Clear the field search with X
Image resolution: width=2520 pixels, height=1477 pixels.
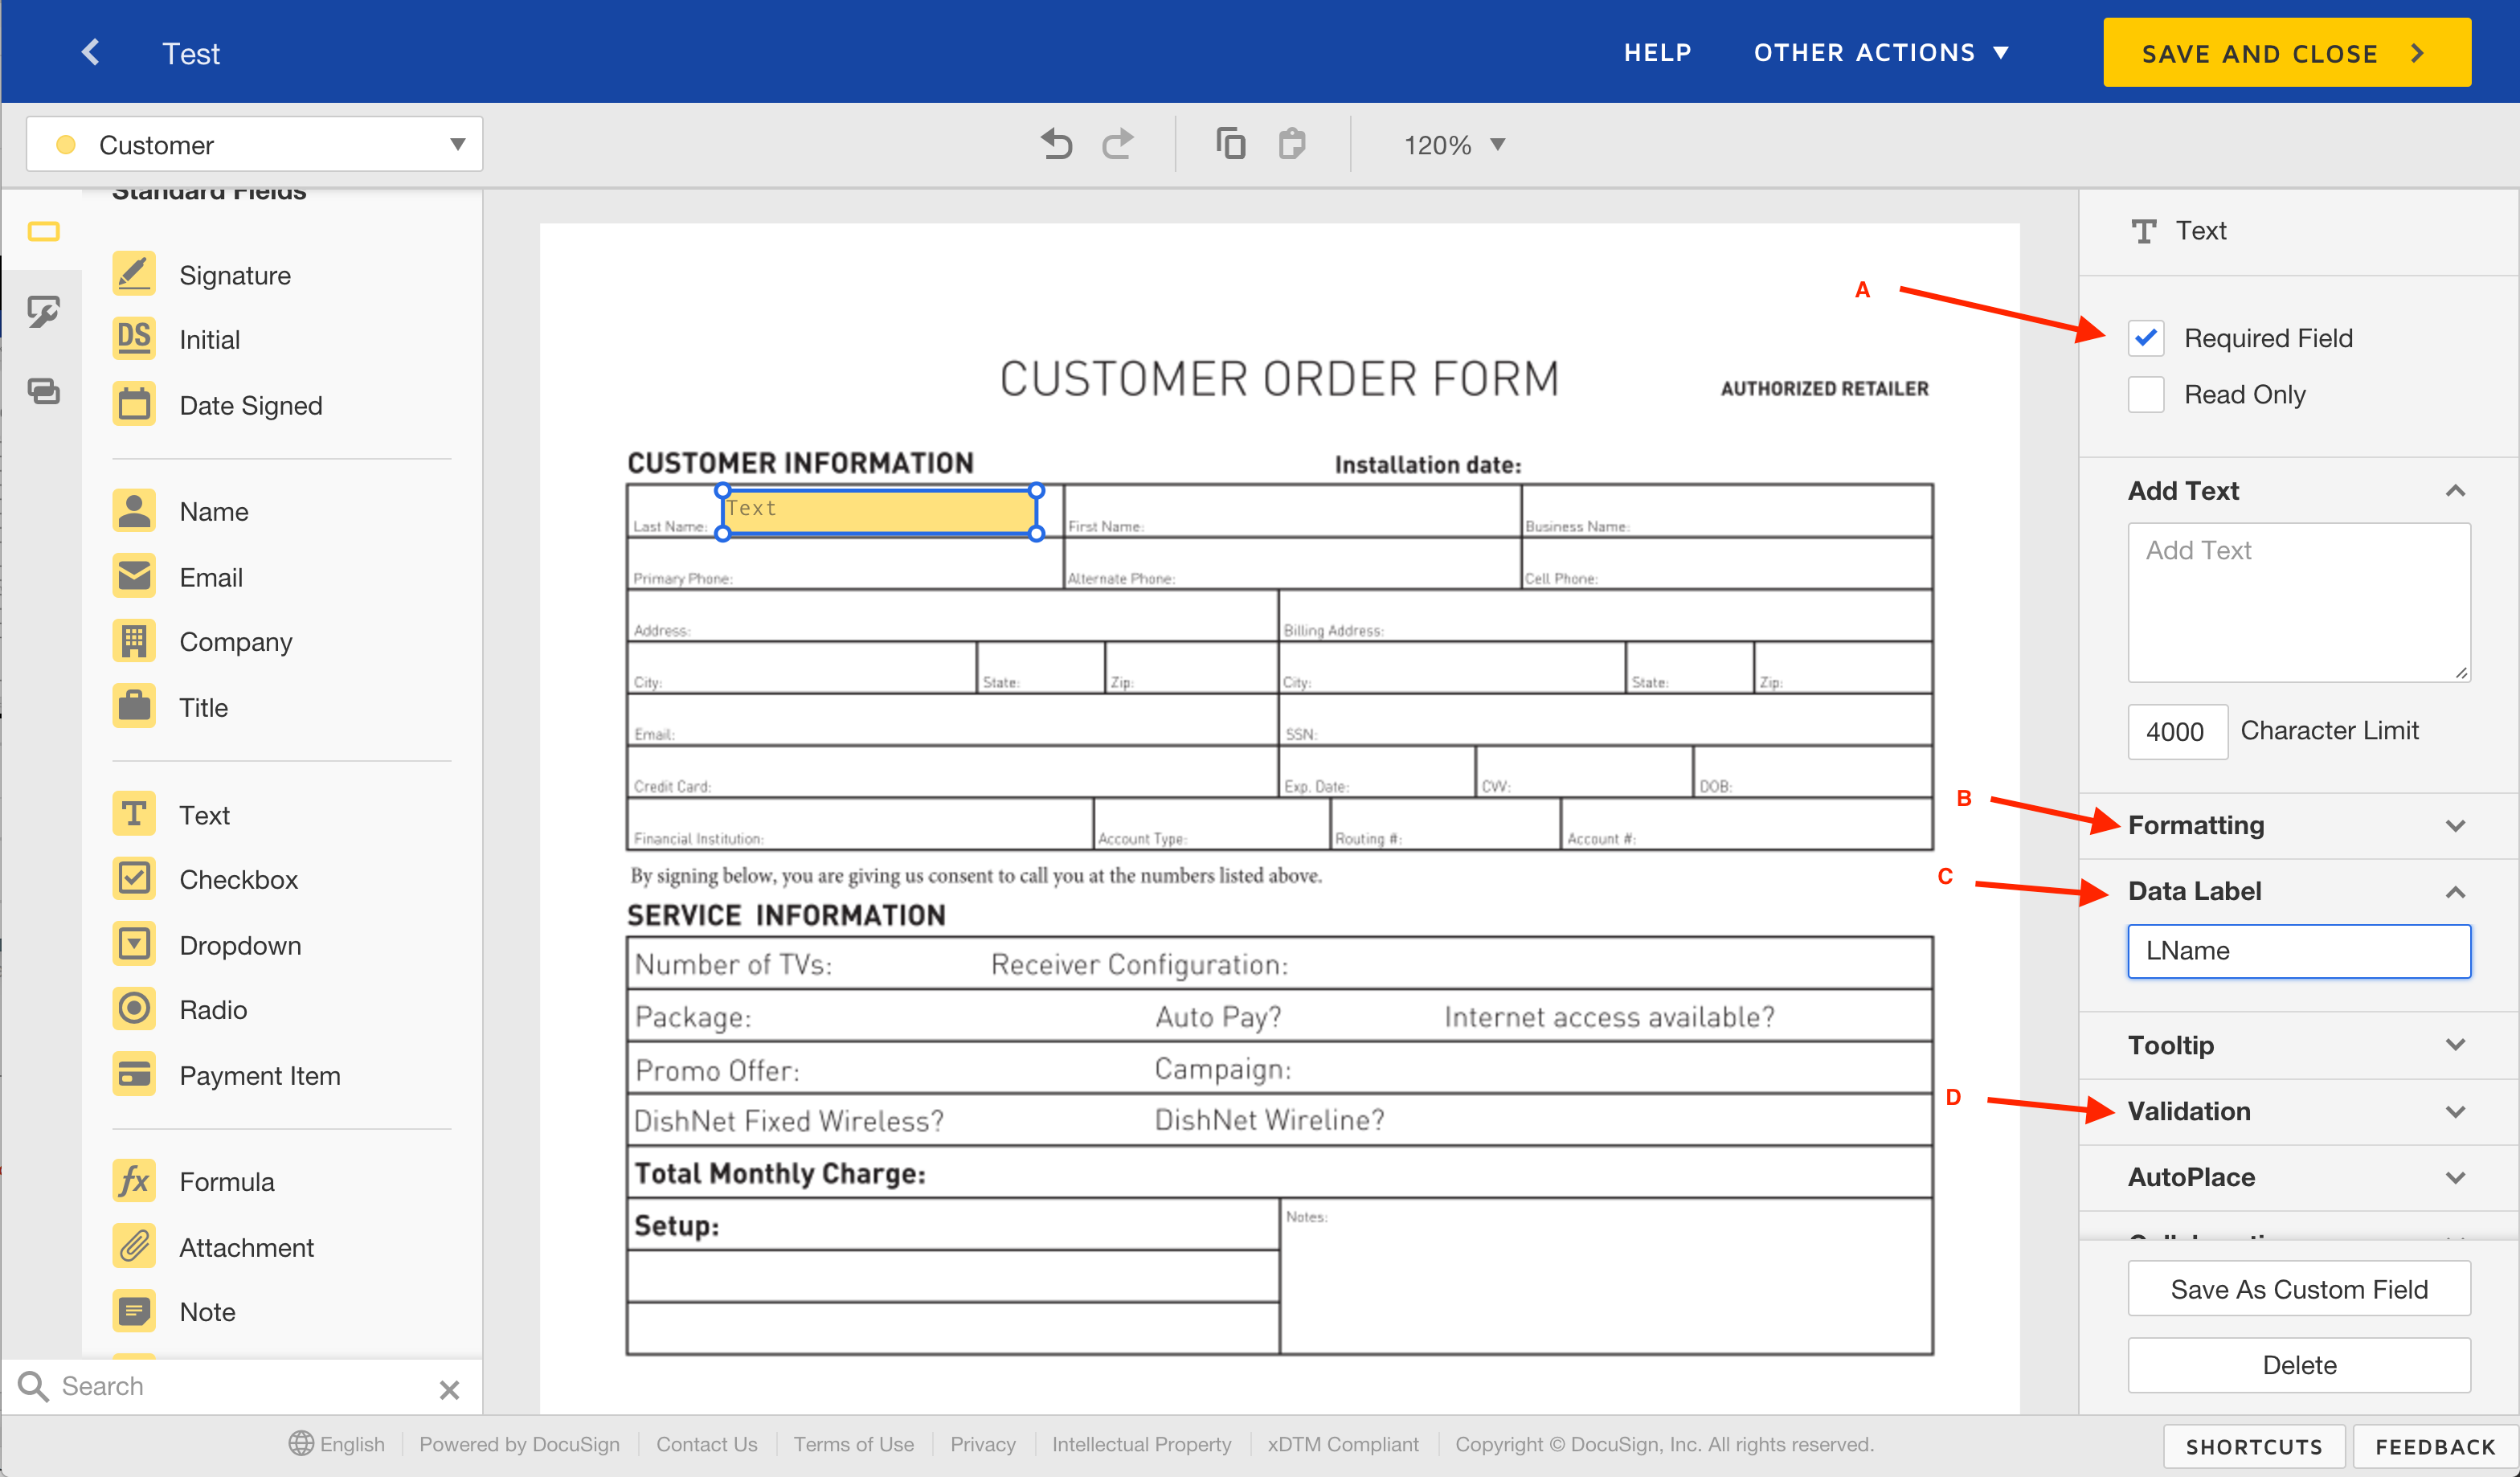tap(449, 1389)
